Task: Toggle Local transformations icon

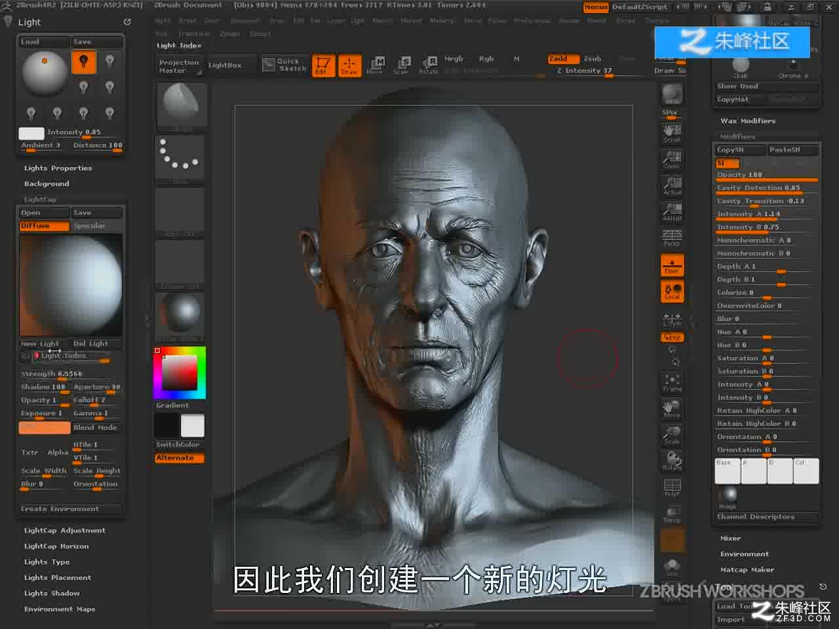Action: pos(672,292)
